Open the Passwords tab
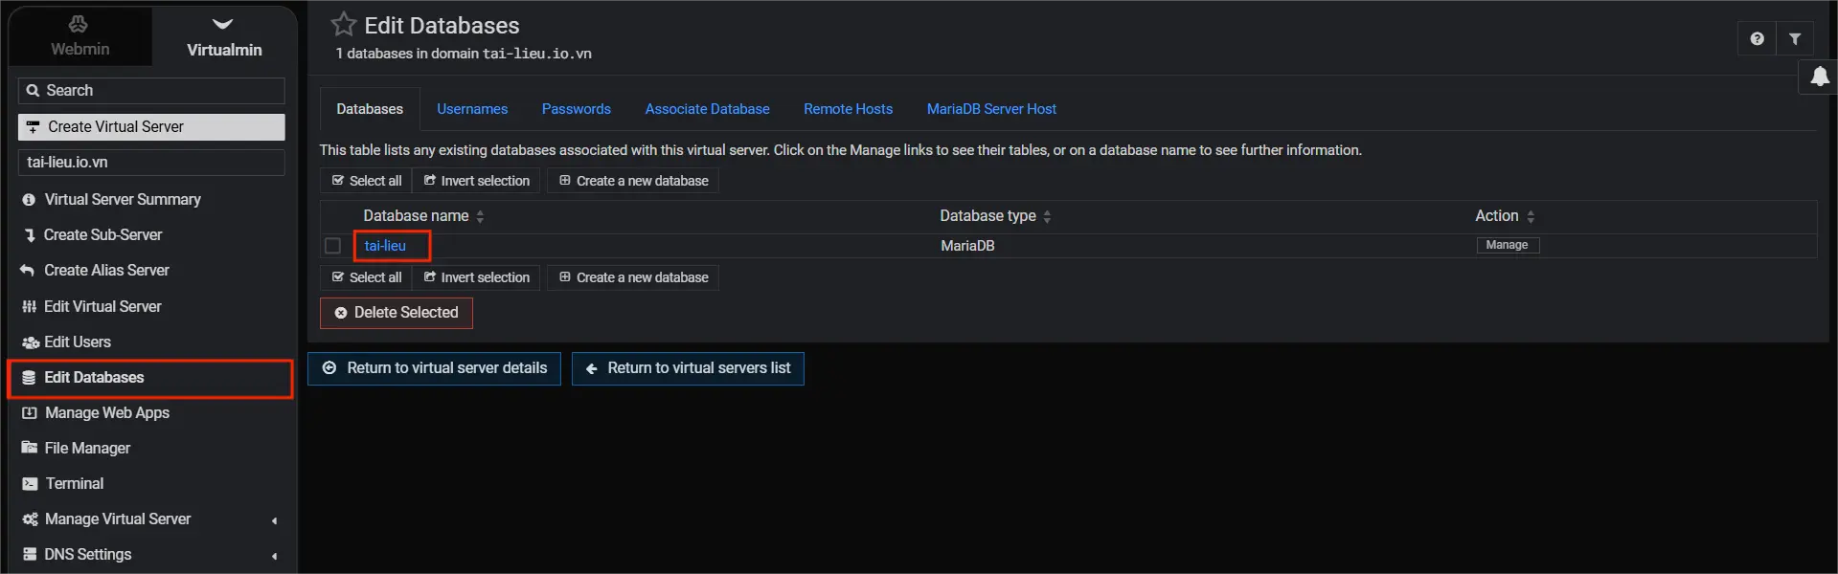The image size is (1838, 574). point(576,109)
